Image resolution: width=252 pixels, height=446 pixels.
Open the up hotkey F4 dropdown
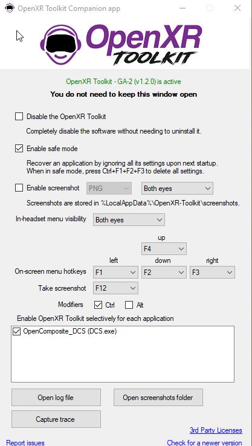pos(164,249)
